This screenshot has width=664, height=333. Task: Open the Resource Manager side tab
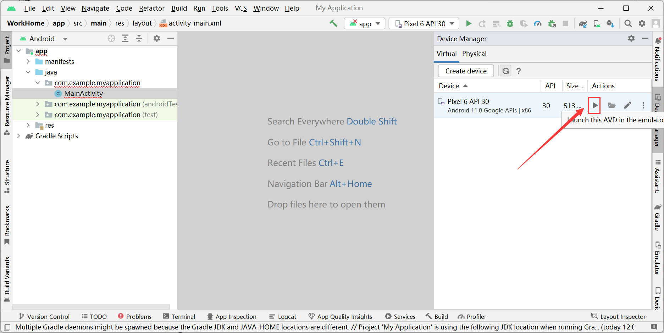pyautogui.click(x=7, y=105)
